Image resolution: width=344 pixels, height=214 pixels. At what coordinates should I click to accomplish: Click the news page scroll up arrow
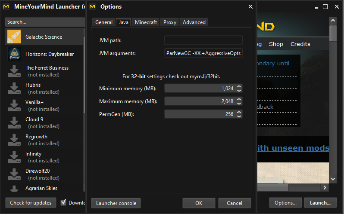(333, 21)
